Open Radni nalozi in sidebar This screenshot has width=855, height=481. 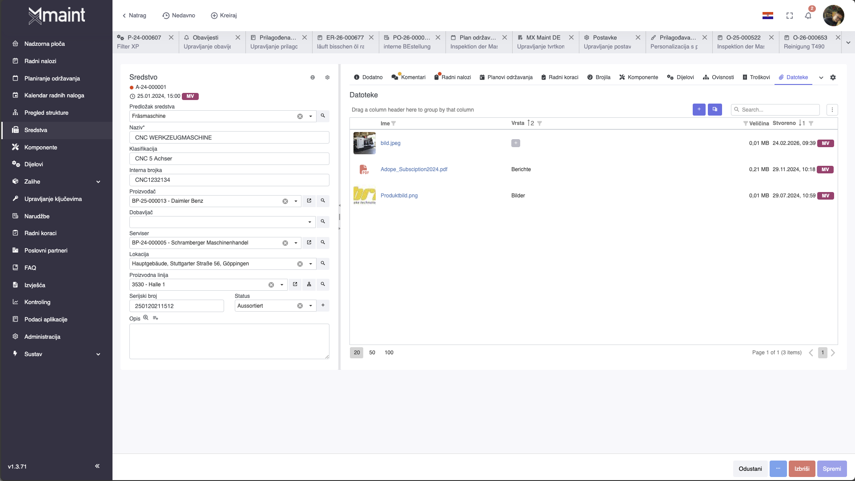click(40, 61)
